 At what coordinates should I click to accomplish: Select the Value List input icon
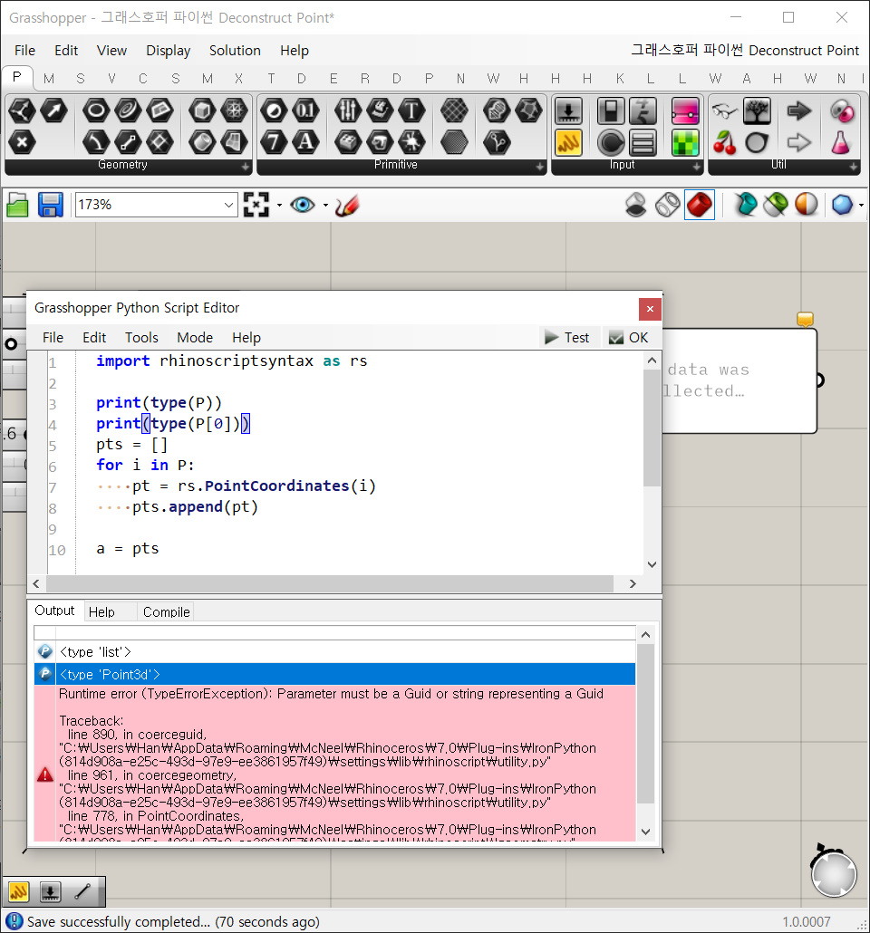click(643, 143)
